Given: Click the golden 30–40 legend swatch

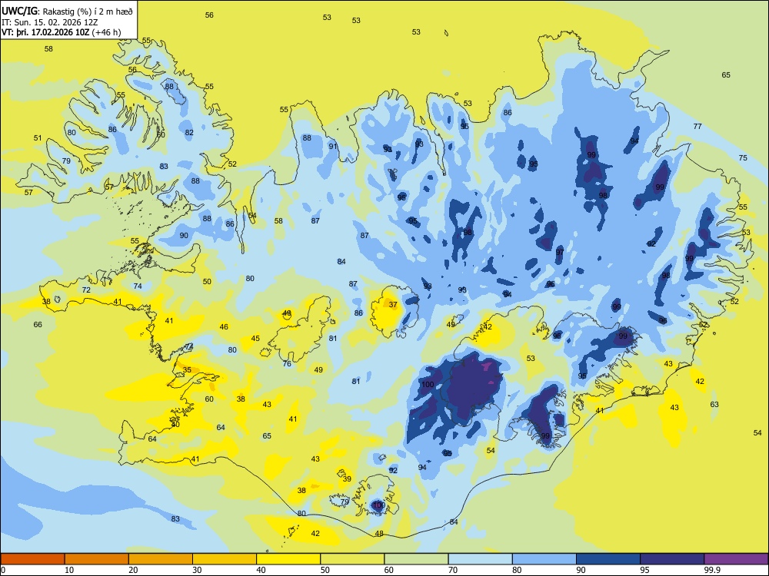Looking at the screenshot, I should tap(225, 559).
